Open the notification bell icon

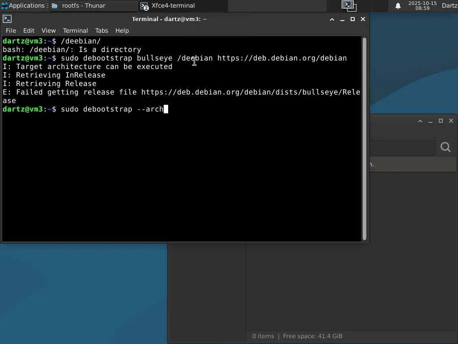click(398, 6)
